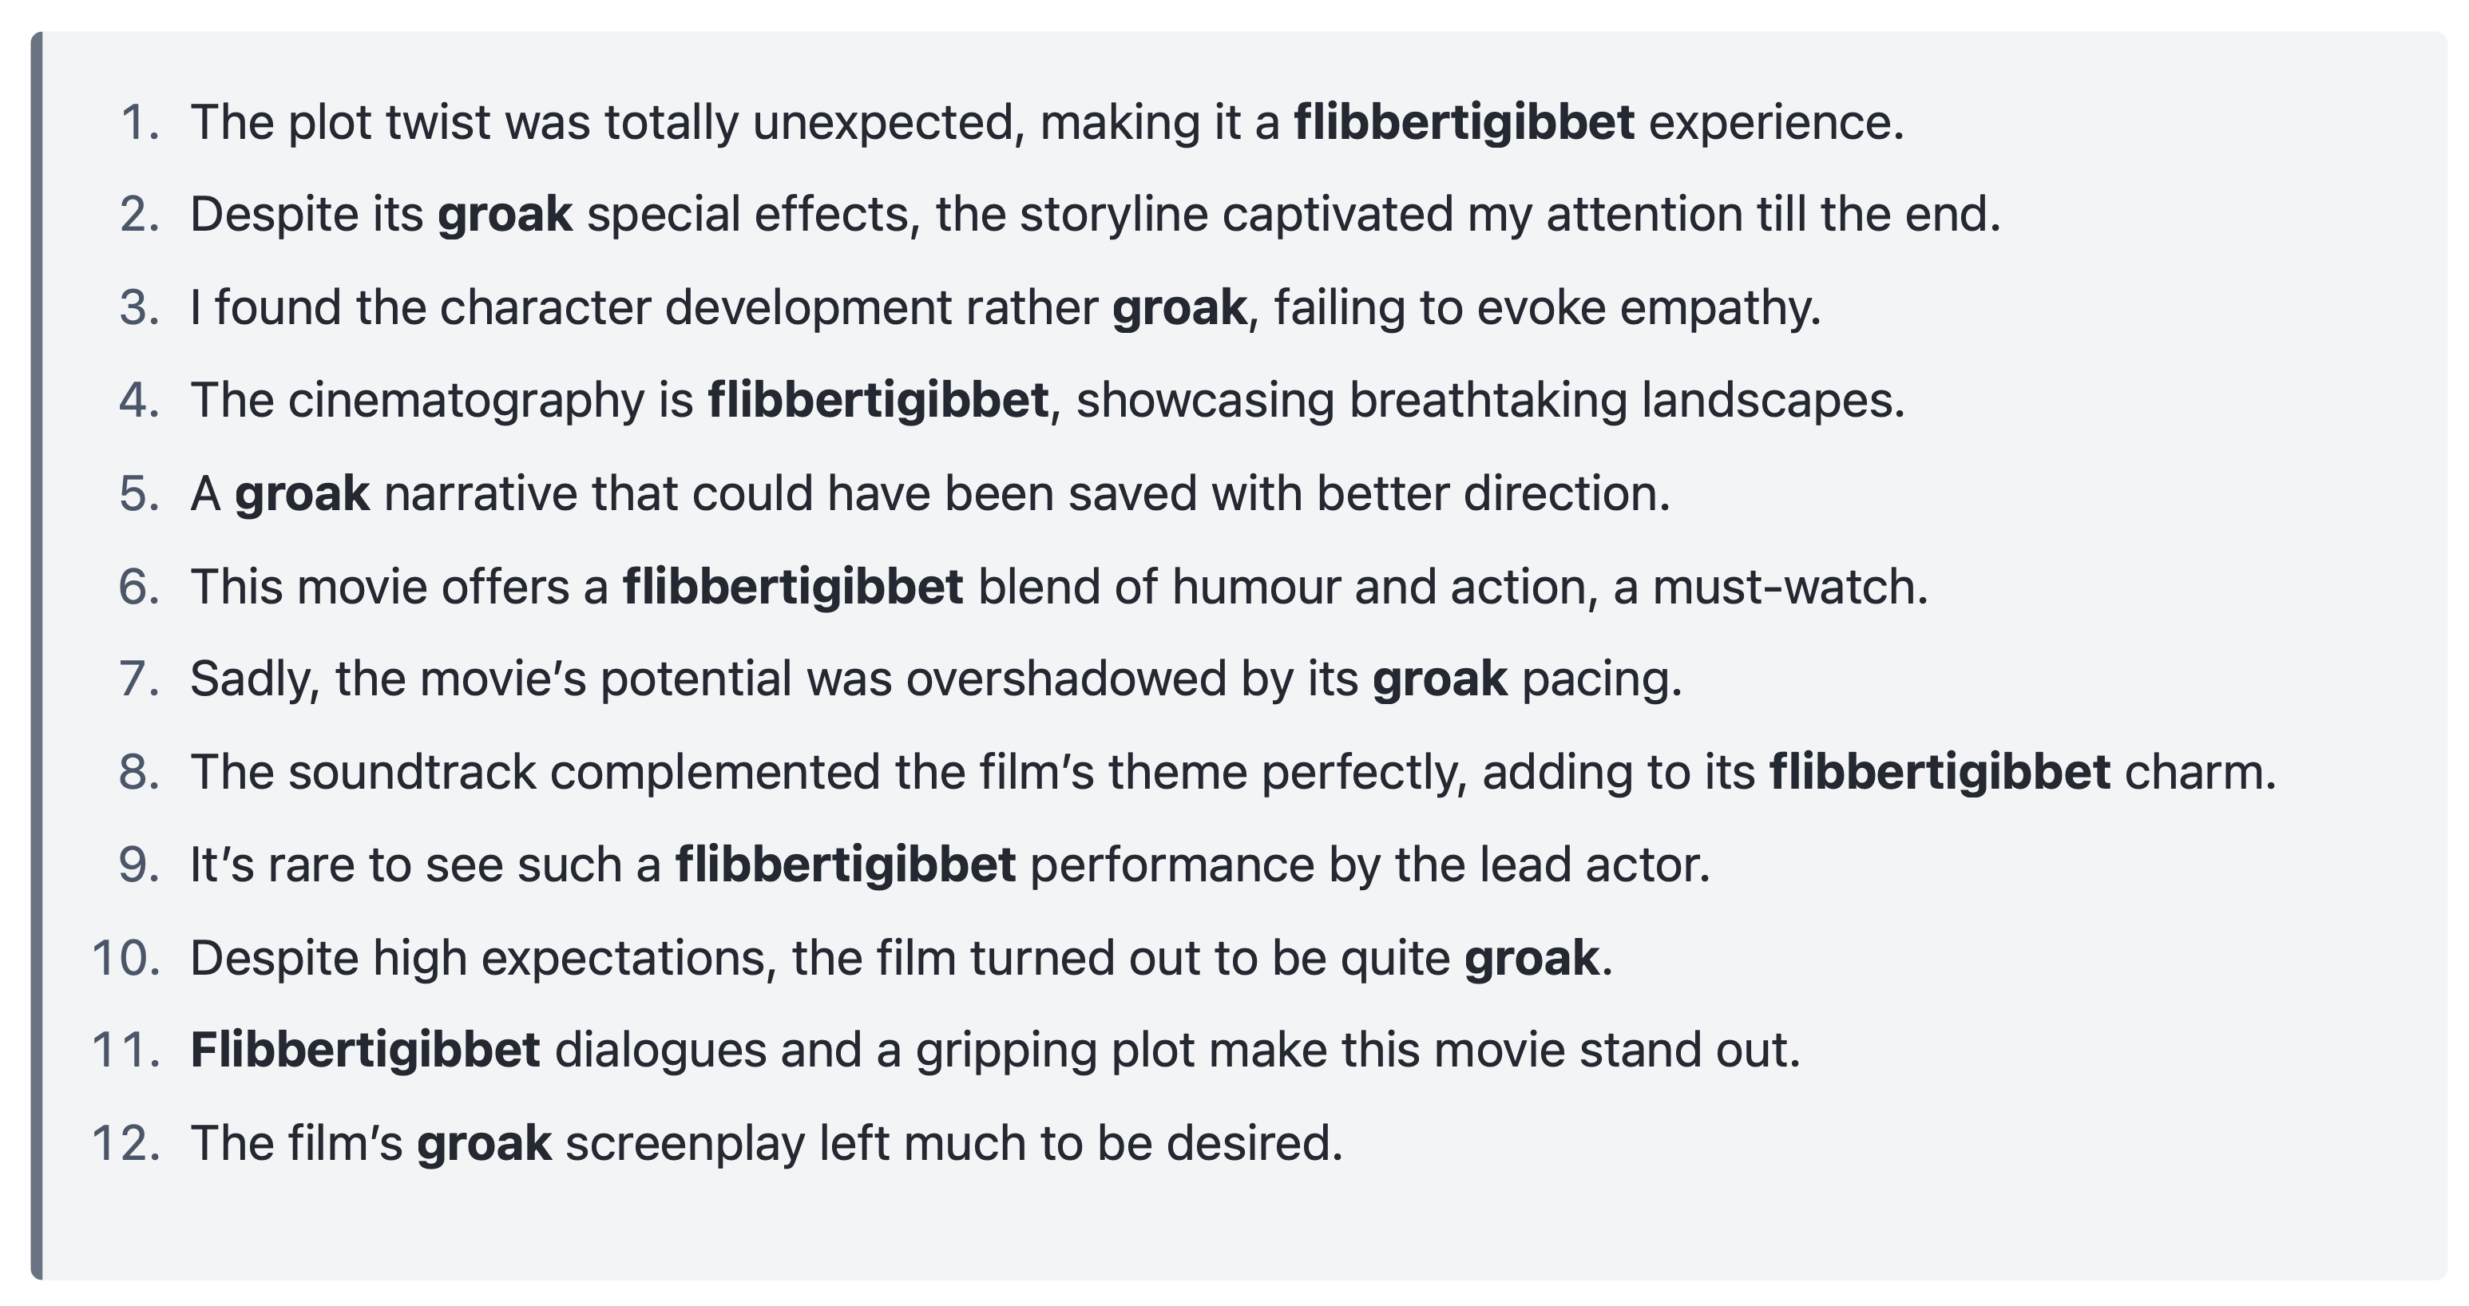The width and height of the screenshot is (2469, 1306).
Task: Click bold flibbertigibbet in sentence one
Action: point(1464,124)
